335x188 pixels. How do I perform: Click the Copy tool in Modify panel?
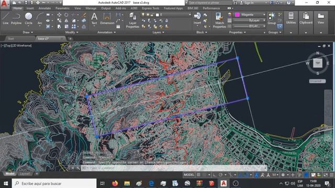pyautogui.click(x=59, y=21)
